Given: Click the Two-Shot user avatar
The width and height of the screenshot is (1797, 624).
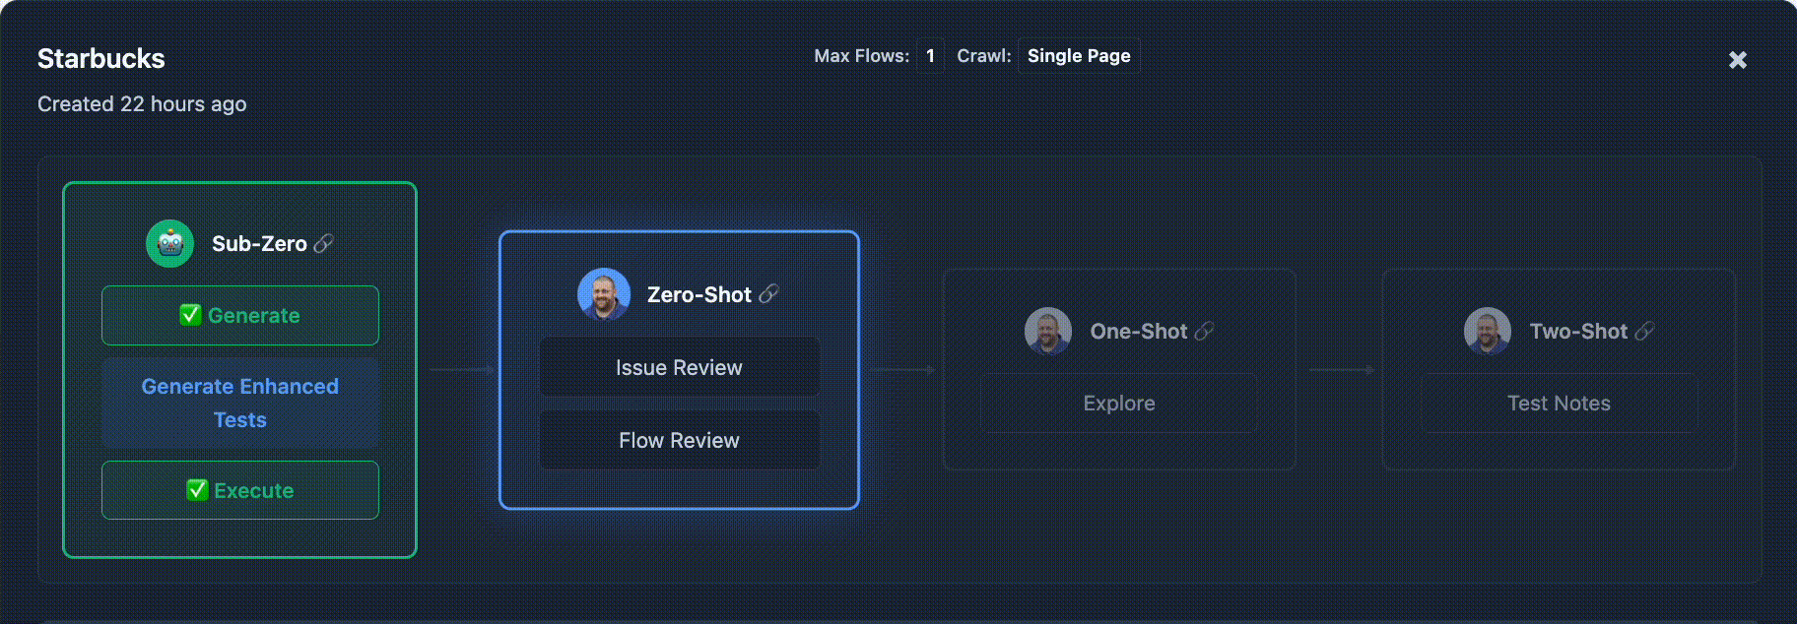Looking at the screenshot, I should point(1488,332).
